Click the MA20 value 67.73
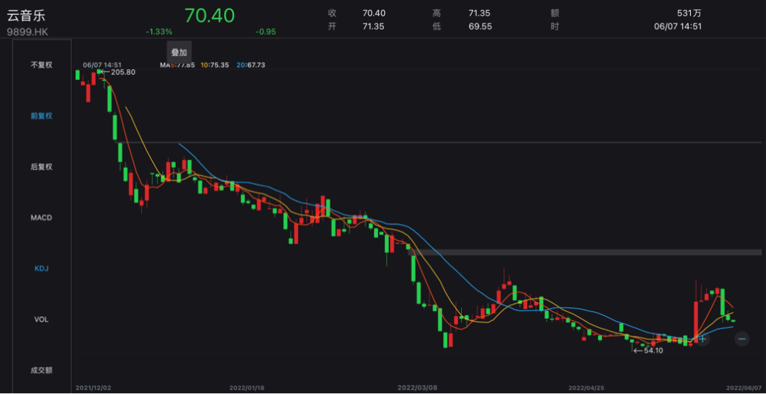The width and height of the screenshot is (766, 394). point(255,64)
